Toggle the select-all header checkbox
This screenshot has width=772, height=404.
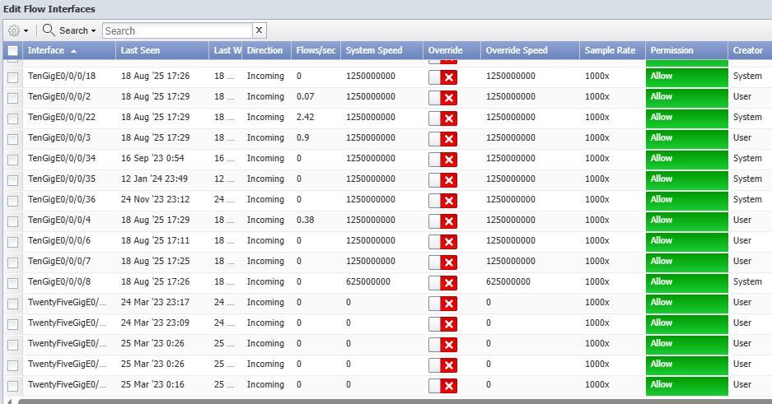[12, 51]
